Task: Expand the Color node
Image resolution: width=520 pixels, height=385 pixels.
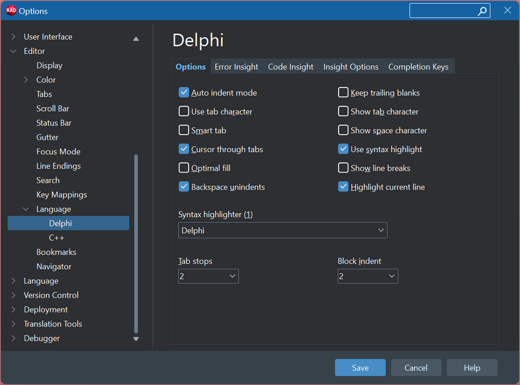Action: (x=26, y=80)
